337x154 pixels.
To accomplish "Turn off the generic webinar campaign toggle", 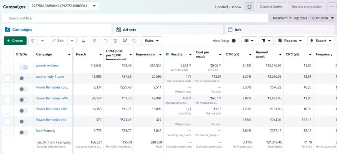I will tap(23, 67).
